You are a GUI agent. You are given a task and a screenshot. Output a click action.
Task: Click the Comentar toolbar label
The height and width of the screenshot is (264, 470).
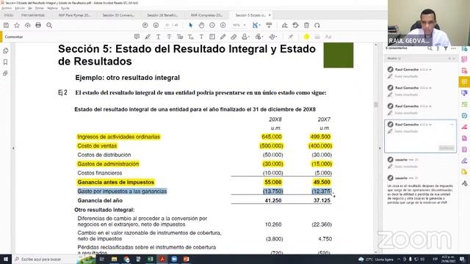click(14, 37)
